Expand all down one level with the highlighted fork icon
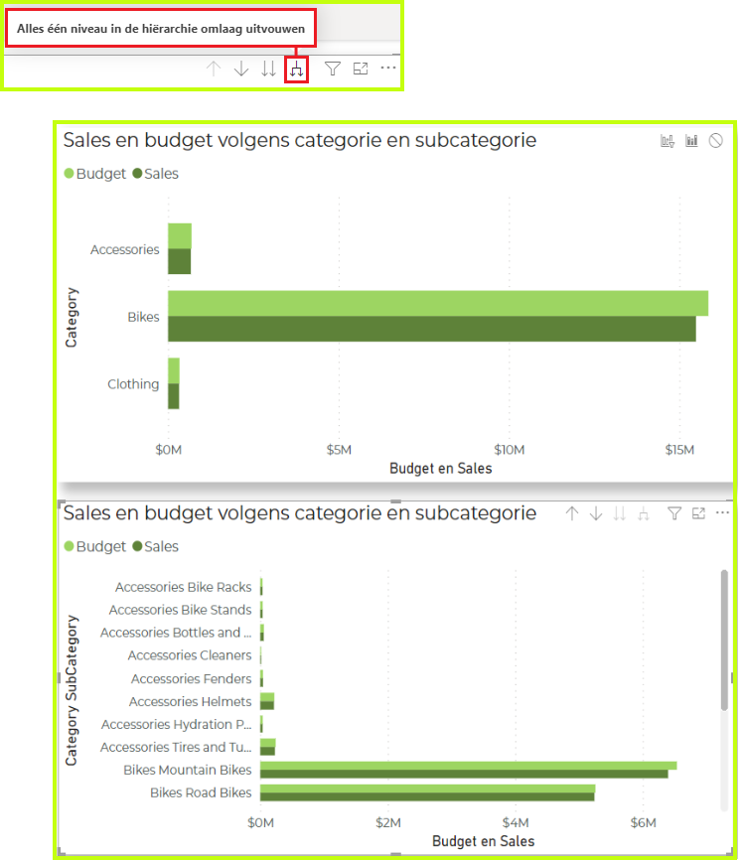741x861 pixels. pos(297,70)
